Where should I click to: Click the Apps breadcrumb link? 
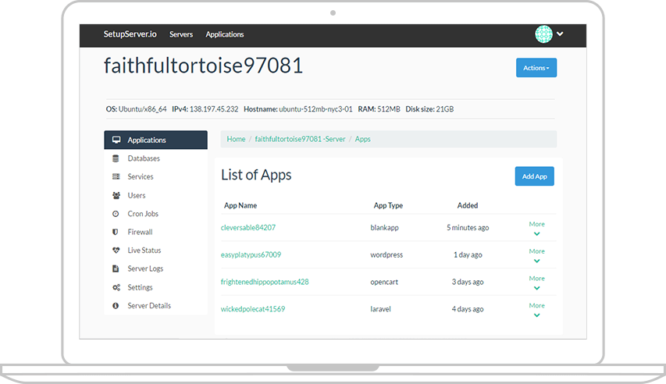coord(363,139)
